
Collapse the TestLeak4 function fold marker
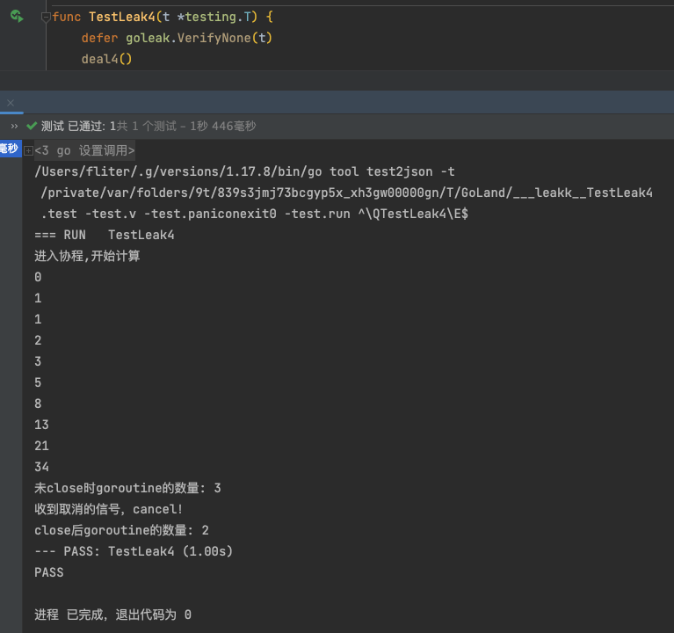click(46, 17)
